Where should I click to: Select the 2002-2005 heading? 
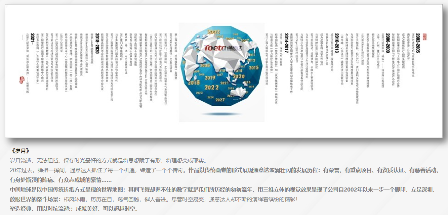coord(417,43)
